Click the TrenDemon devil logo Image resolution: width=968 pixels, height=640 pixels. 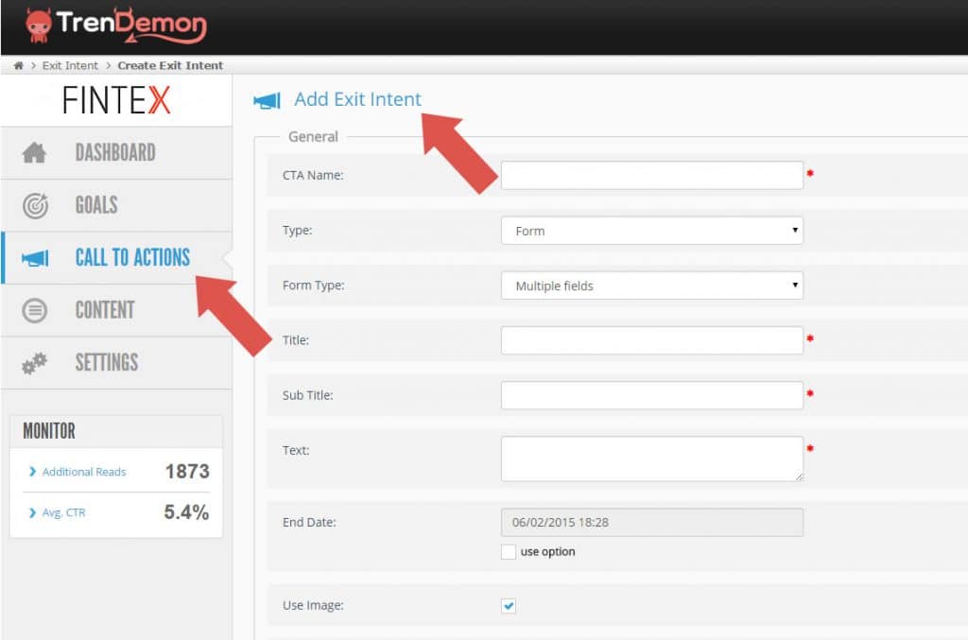[116, 26]
